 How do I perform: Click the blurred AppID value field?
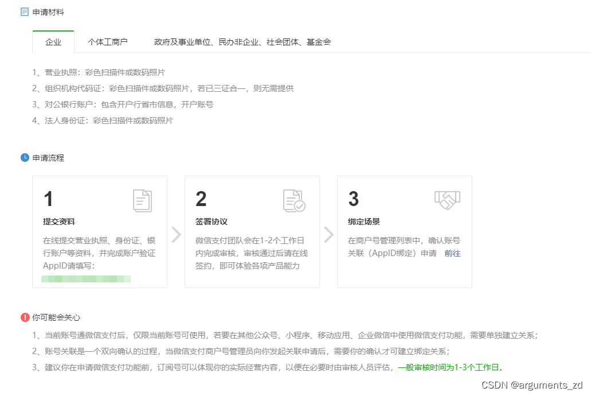coord(87,279)
